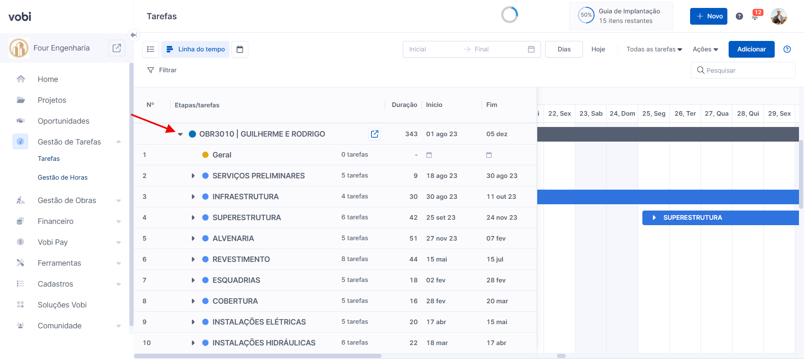Open Gestão de Horas submenu item
The image size is (804, 363).
point(62,178)
